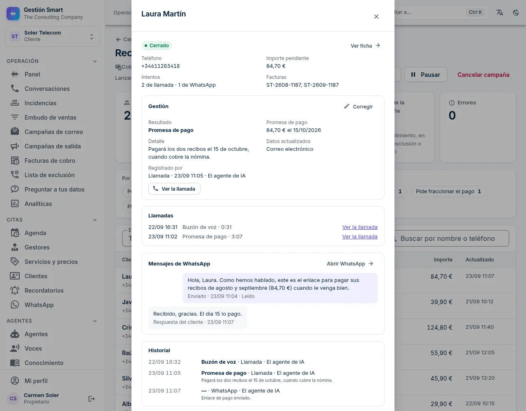Click the Facturas de cobro icon
Image resolution: width=526 pixels, height=411 pixels.
pyautogui.click(x=15, y=161)
